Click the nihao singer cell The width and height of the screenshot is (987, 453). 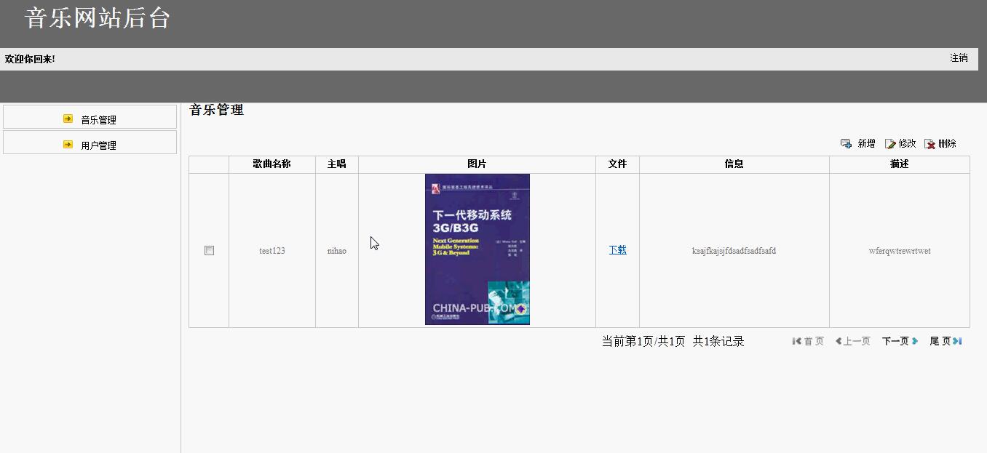point(337,251)
